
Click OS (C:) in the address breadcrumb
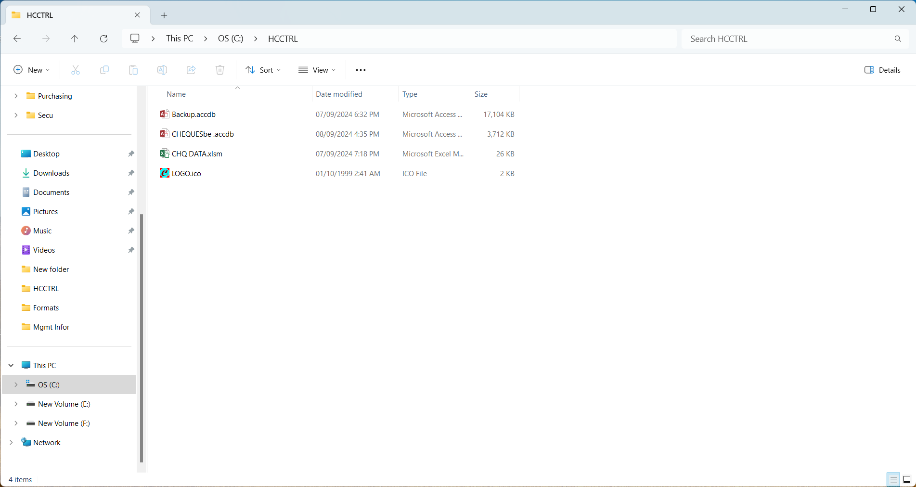[x=231, y=39]
